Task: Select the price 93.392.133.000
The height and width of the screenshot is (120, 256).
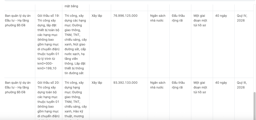Action: [x=125, y=83]
